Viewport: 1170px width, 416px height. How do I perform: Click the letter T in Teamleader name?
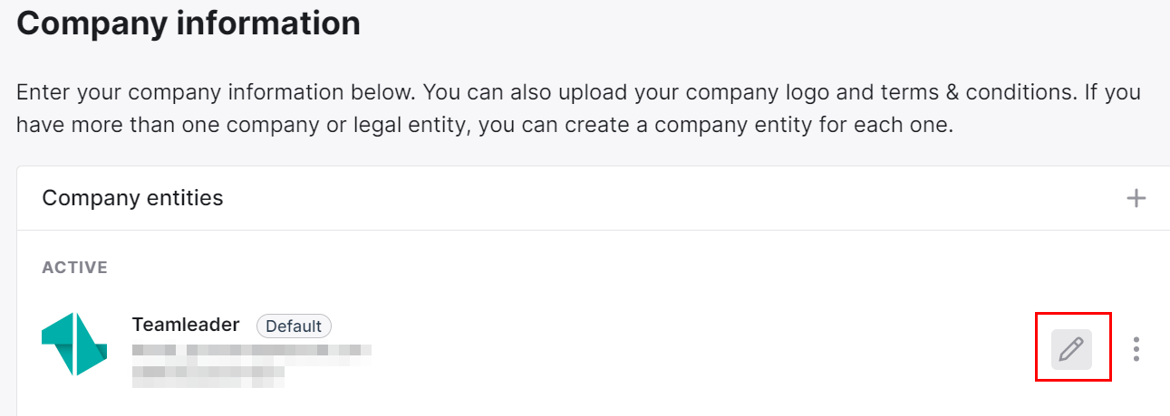point(138,325)
